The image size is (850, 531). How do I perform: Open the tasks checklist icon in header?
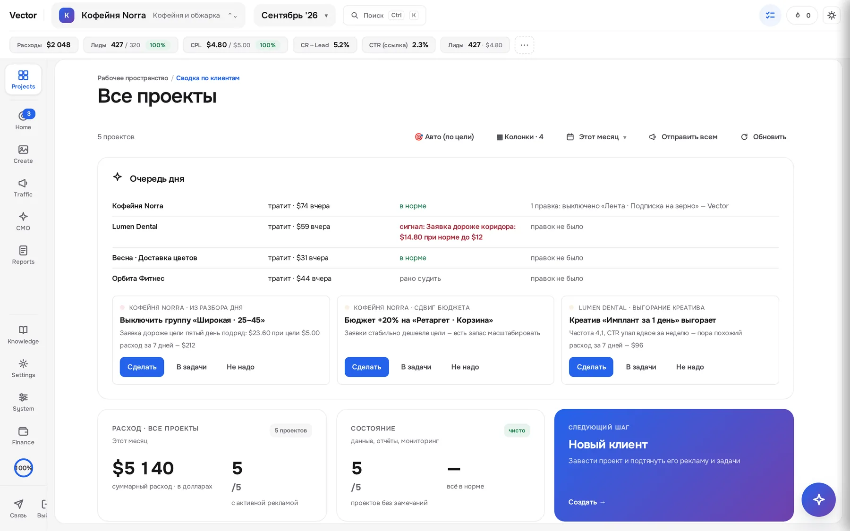tap(770, 15)
